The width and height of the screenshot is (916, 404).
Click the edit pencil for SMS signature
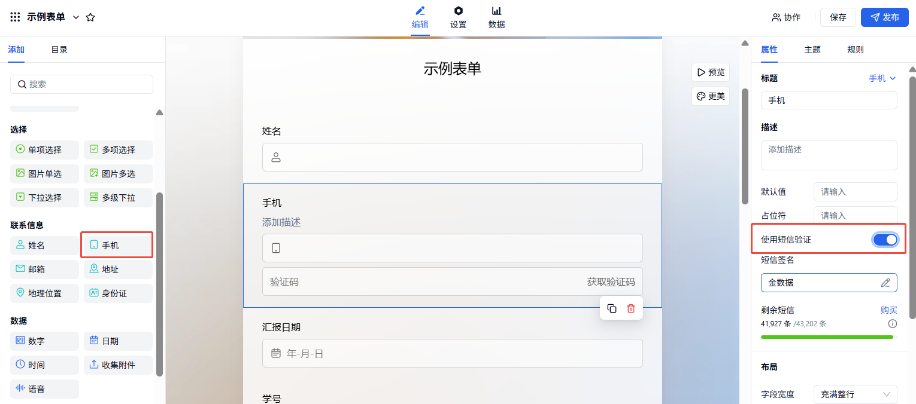pos(885,283)
